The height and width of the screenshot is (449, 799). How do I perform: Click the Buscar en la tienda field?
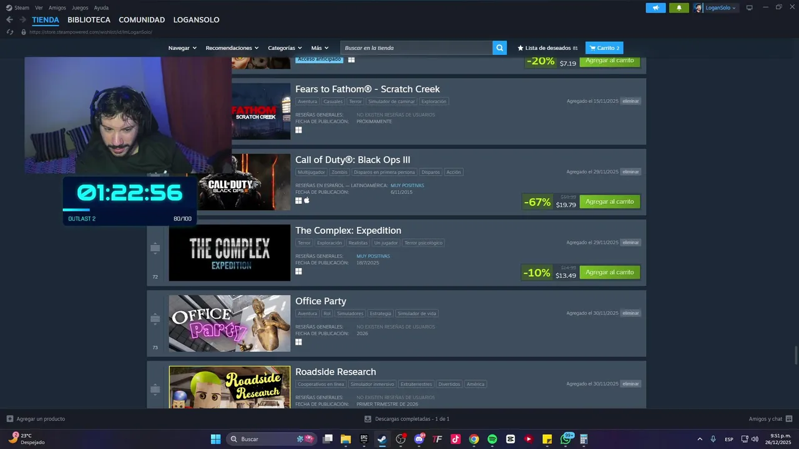click(416, 48)
